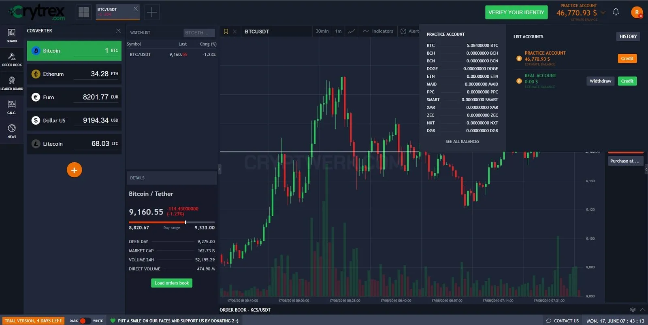This screenshot has height=325, width=648.
Task: Click the Etherum coin icon in converter
Action: [36, 74]
